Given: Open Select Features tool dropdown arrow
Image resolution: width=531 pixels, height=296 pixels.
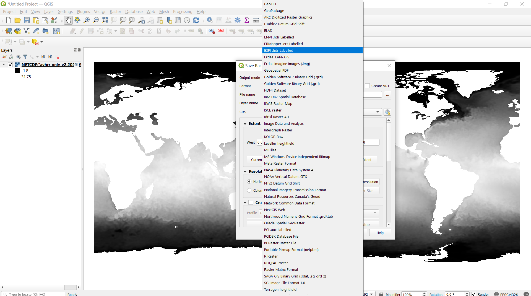Looking at the screenshot, I should 15,42.
